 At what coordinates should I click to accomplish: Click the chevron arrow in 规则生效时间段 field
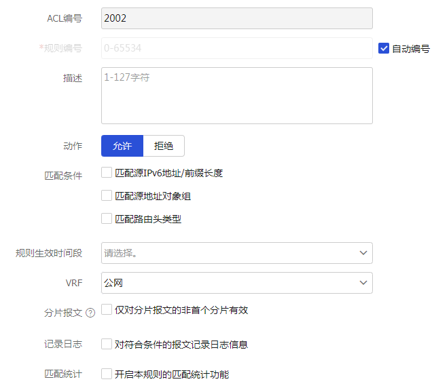(x=363, y=253)
